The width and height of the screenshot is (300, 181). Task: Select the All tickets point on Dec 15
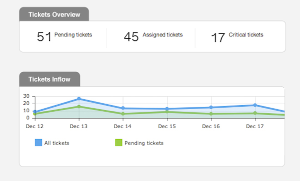[167, 109]
